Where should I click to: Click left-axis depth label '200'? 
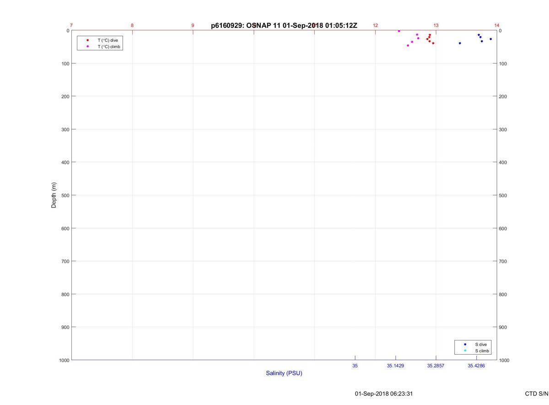pyautogui.click(x=65, y=97)
